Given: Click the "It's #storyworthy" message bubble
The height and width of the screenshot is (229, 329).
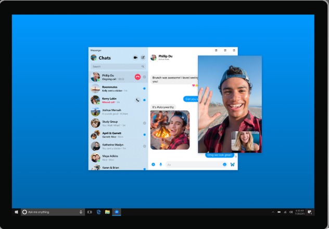Looking at the screenshot, I should pyautogui.click(x=163, y=107).
